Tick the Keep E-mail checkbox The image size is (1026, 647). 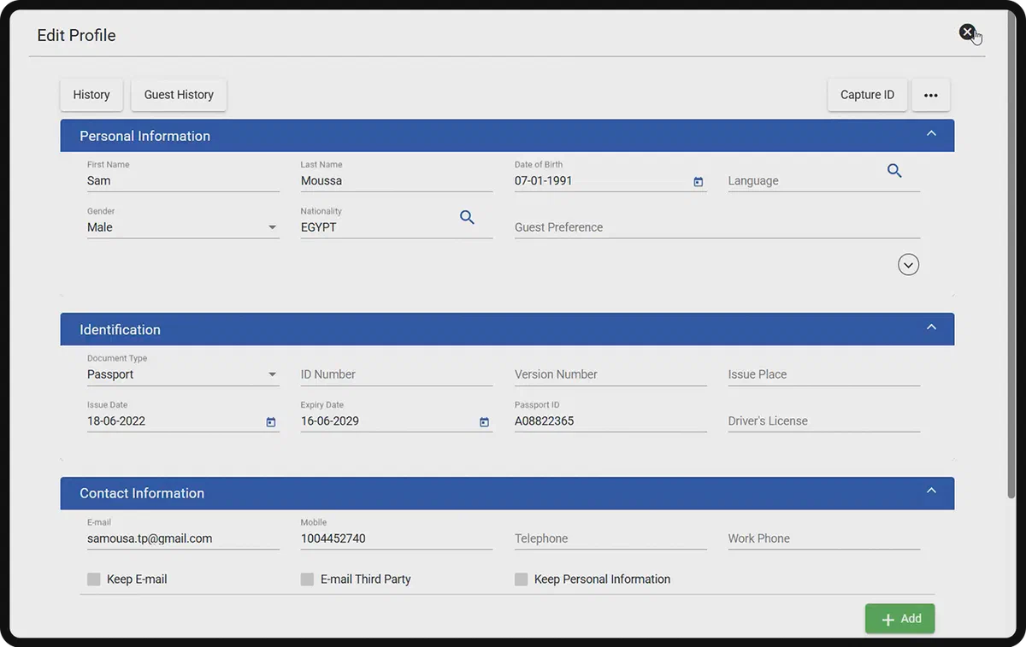coord(94,579)
